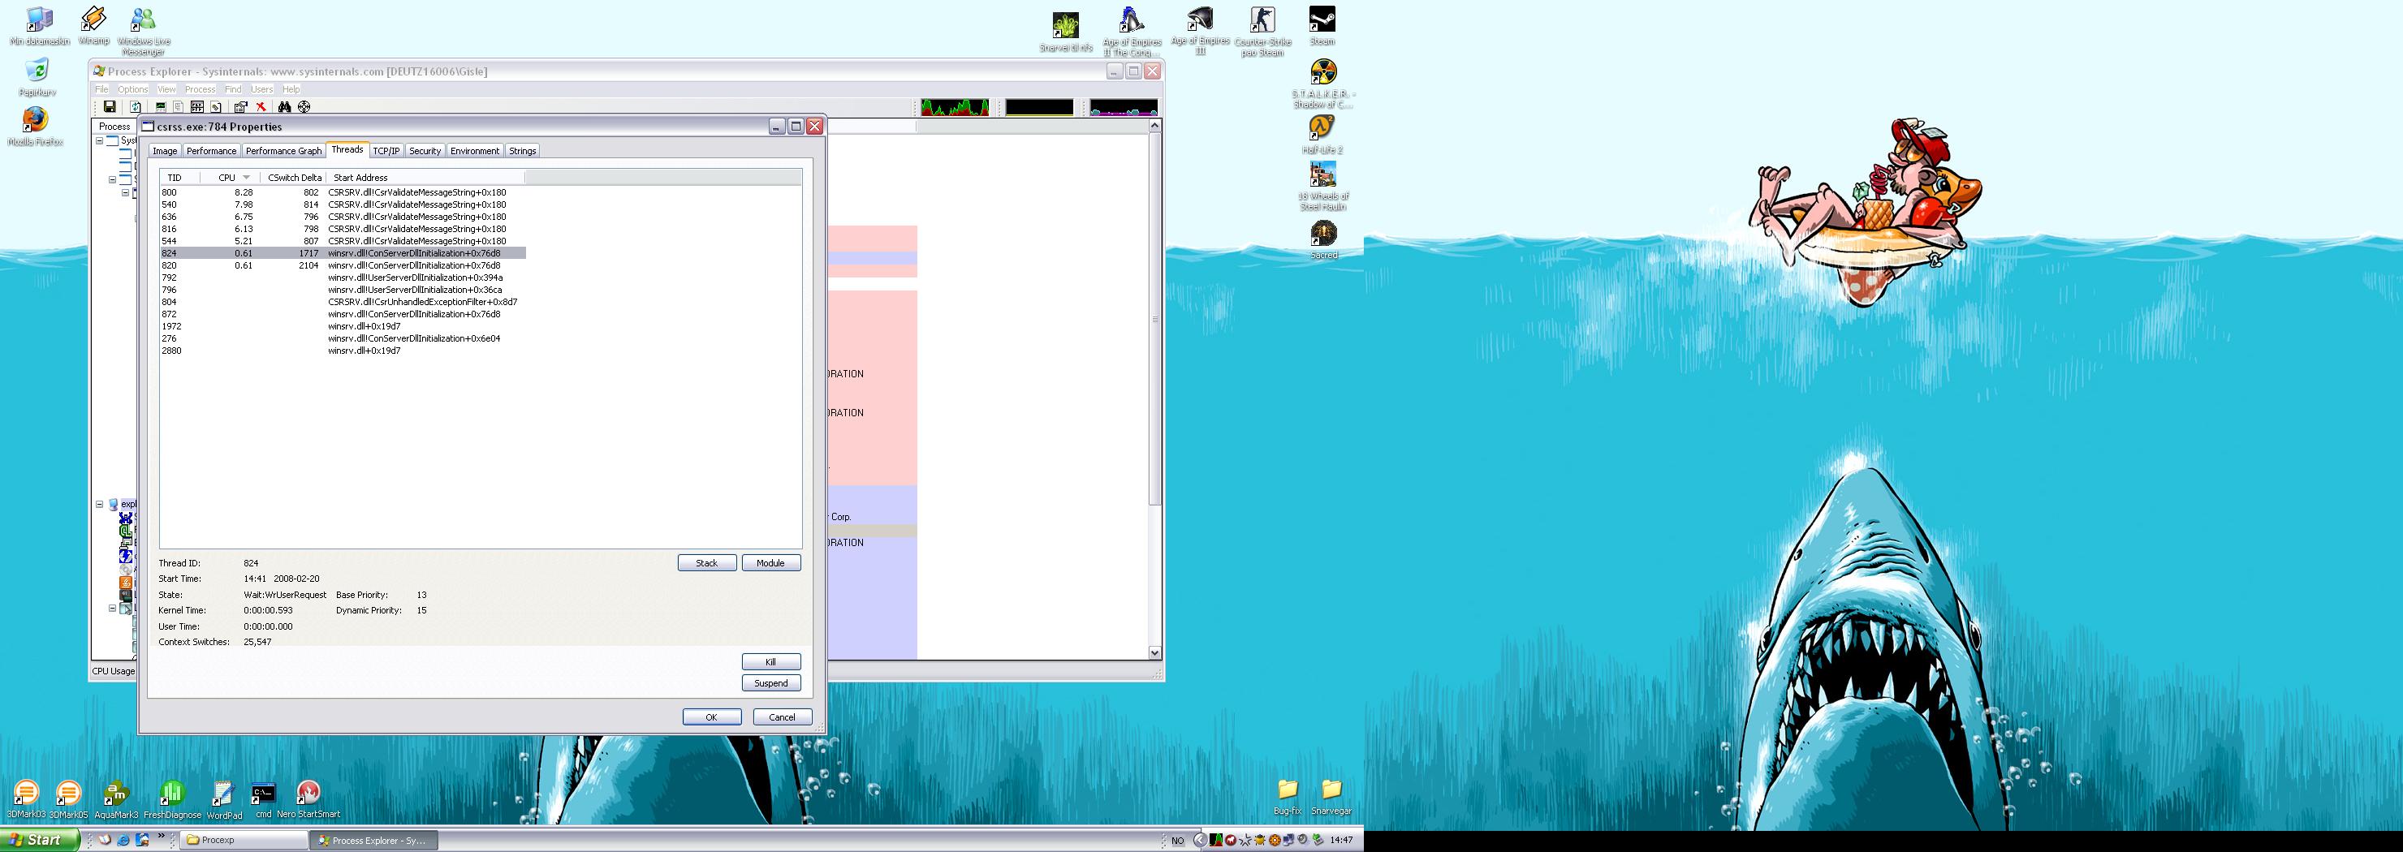This screenshot has width=2403, height=852.
Task: Click the Save icon in Process Explorer toolbar
Action: (x=109, y=107)
